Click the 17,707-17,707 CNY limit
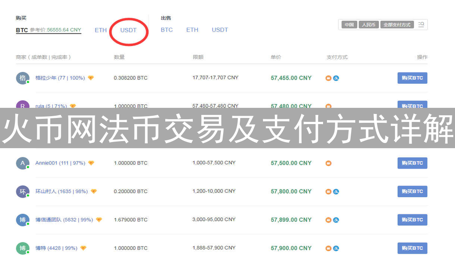The image size is (455, 256). pyautogui.click(x=215, y=78)
